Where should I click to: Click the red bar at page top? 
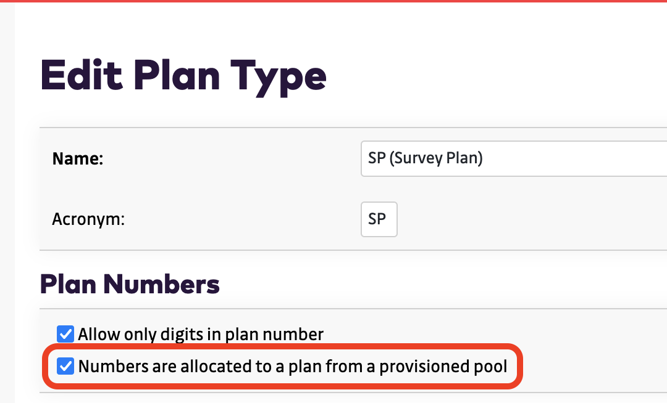coord(333,1)
